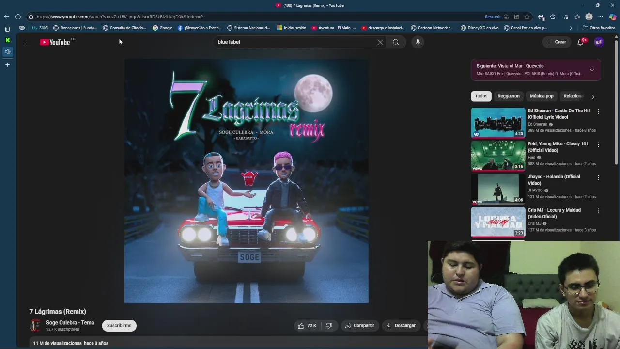Open Cartoon Network bookmark
Screen dimensions: 620x349
tap(432, 28)
